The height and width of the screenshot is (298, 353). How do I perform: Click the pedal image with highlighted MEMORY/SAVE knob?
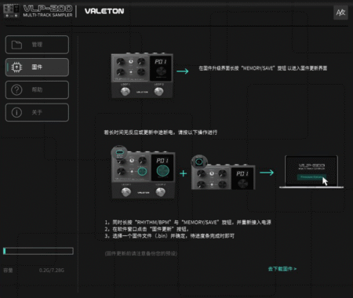143,173
